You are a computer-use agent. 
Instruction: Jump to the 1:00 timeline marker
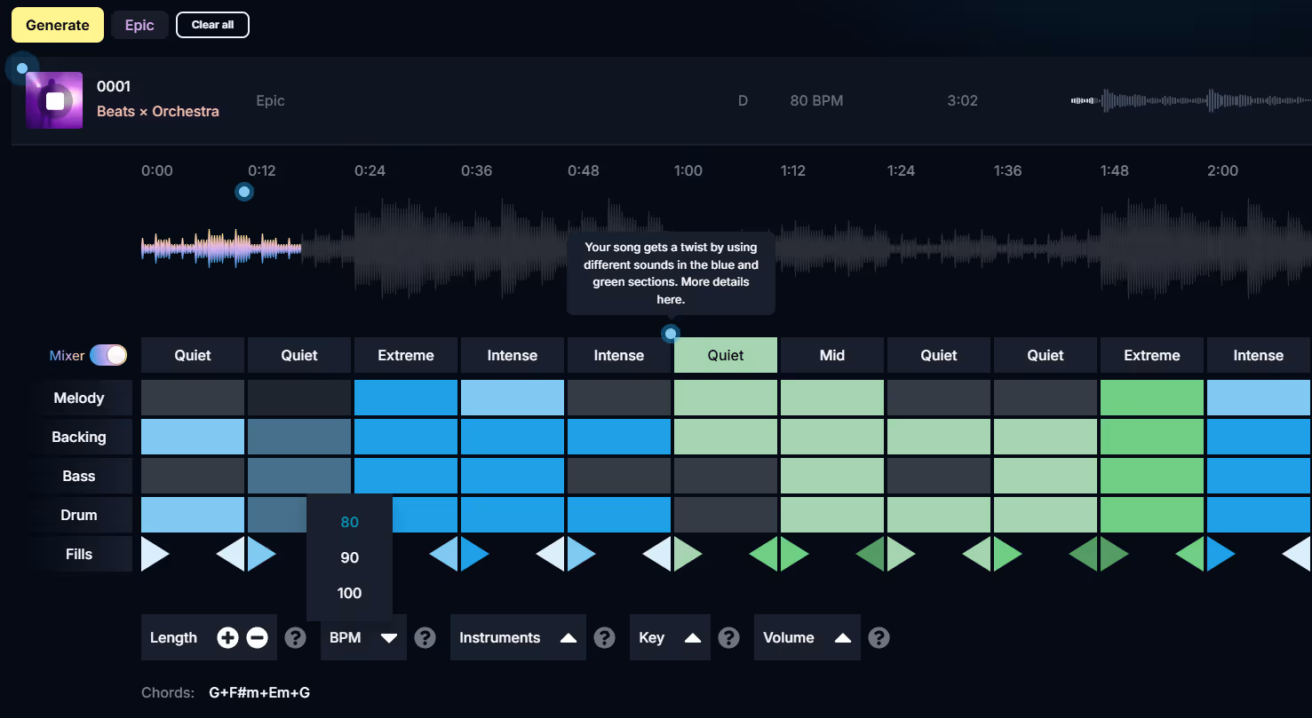[688, 170]
